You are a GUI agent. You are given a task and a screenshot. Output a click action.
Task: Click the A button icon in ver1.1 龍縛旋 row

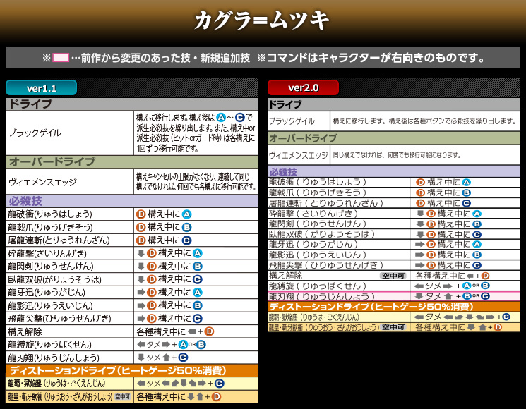[x=183, y=344]
